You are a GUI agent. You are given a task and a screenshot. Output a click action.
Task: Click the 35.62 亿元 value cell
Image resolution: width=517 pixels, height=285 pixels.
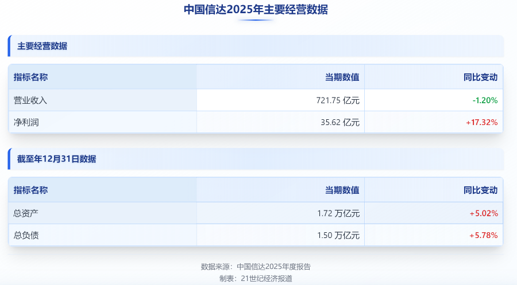click(340, 122)
